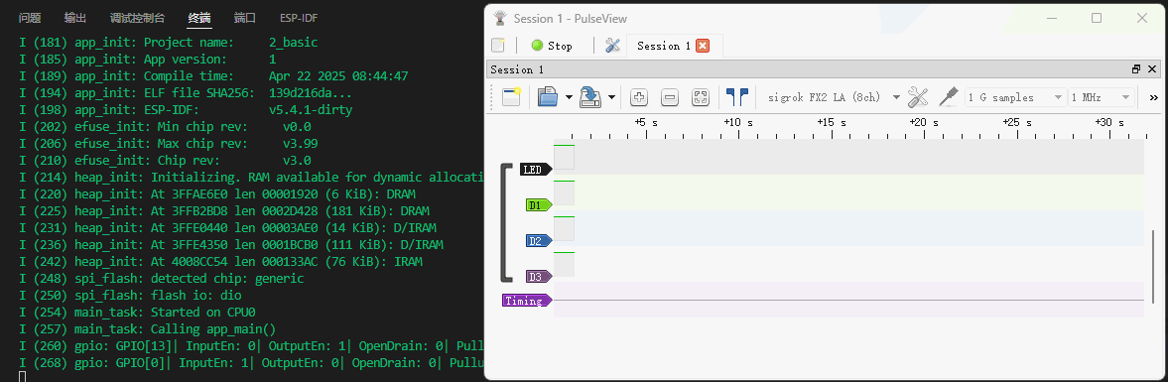Screen dimensions: 1168x382
Task: Click the Timing decoder label
Action: 527,301
